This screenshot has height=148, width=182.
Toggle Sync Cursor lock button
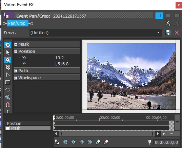(57, 142)
